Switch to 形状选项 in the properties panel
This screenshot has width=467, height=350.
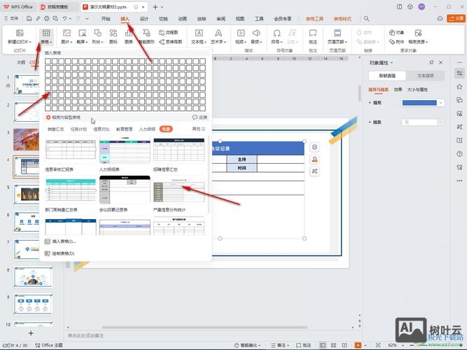(387, 76)
